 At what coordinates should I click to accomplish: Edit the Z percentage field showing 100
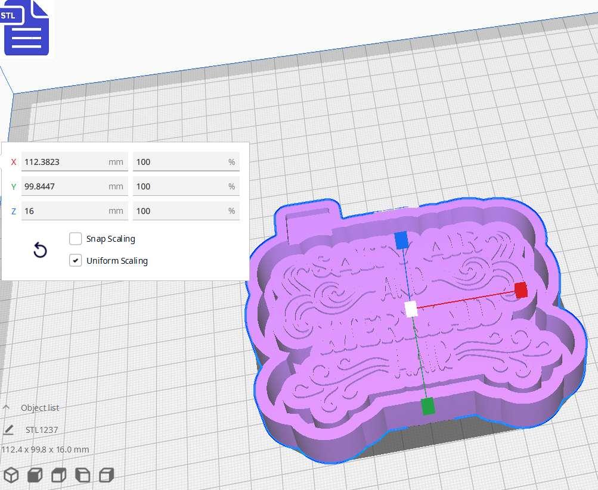tap(185, 211)
